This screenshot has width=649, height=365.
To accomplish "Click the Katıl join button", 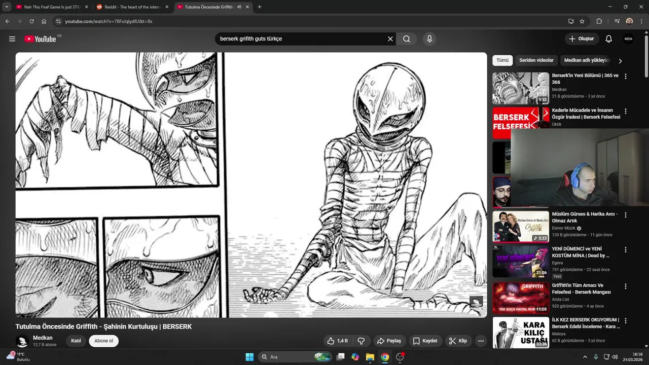I will (76, 341).
